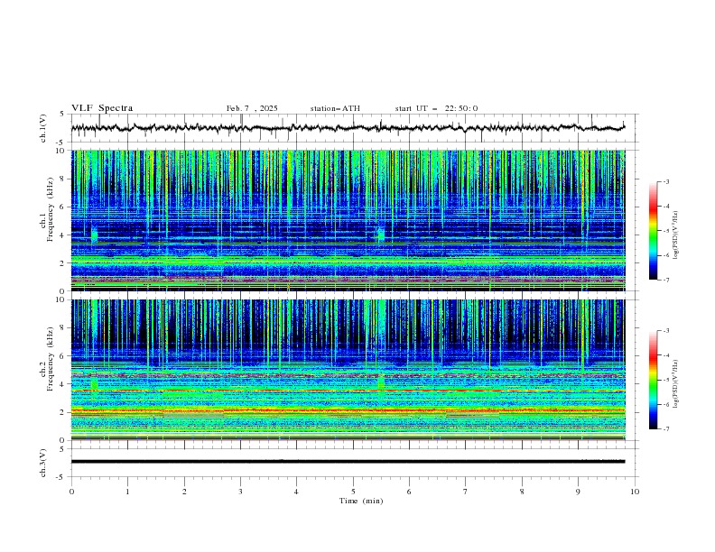
Task: Click inside the ch.1 spectrogram panel
Action: [x=348, y=220]
